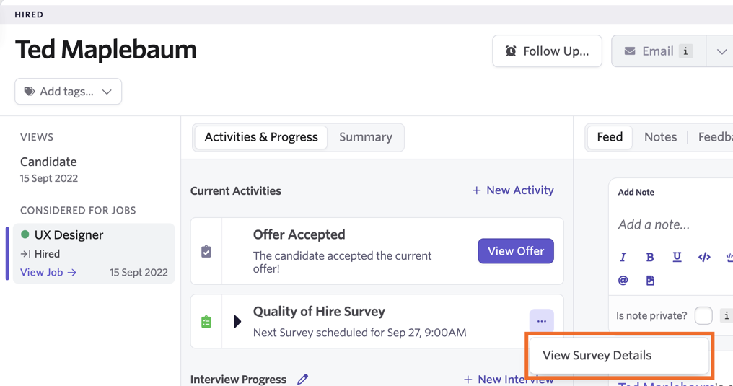The width and height of the screenshot is (733, 386).
Task: Tick the Is note private checkbox
Action: pos(703,315)
